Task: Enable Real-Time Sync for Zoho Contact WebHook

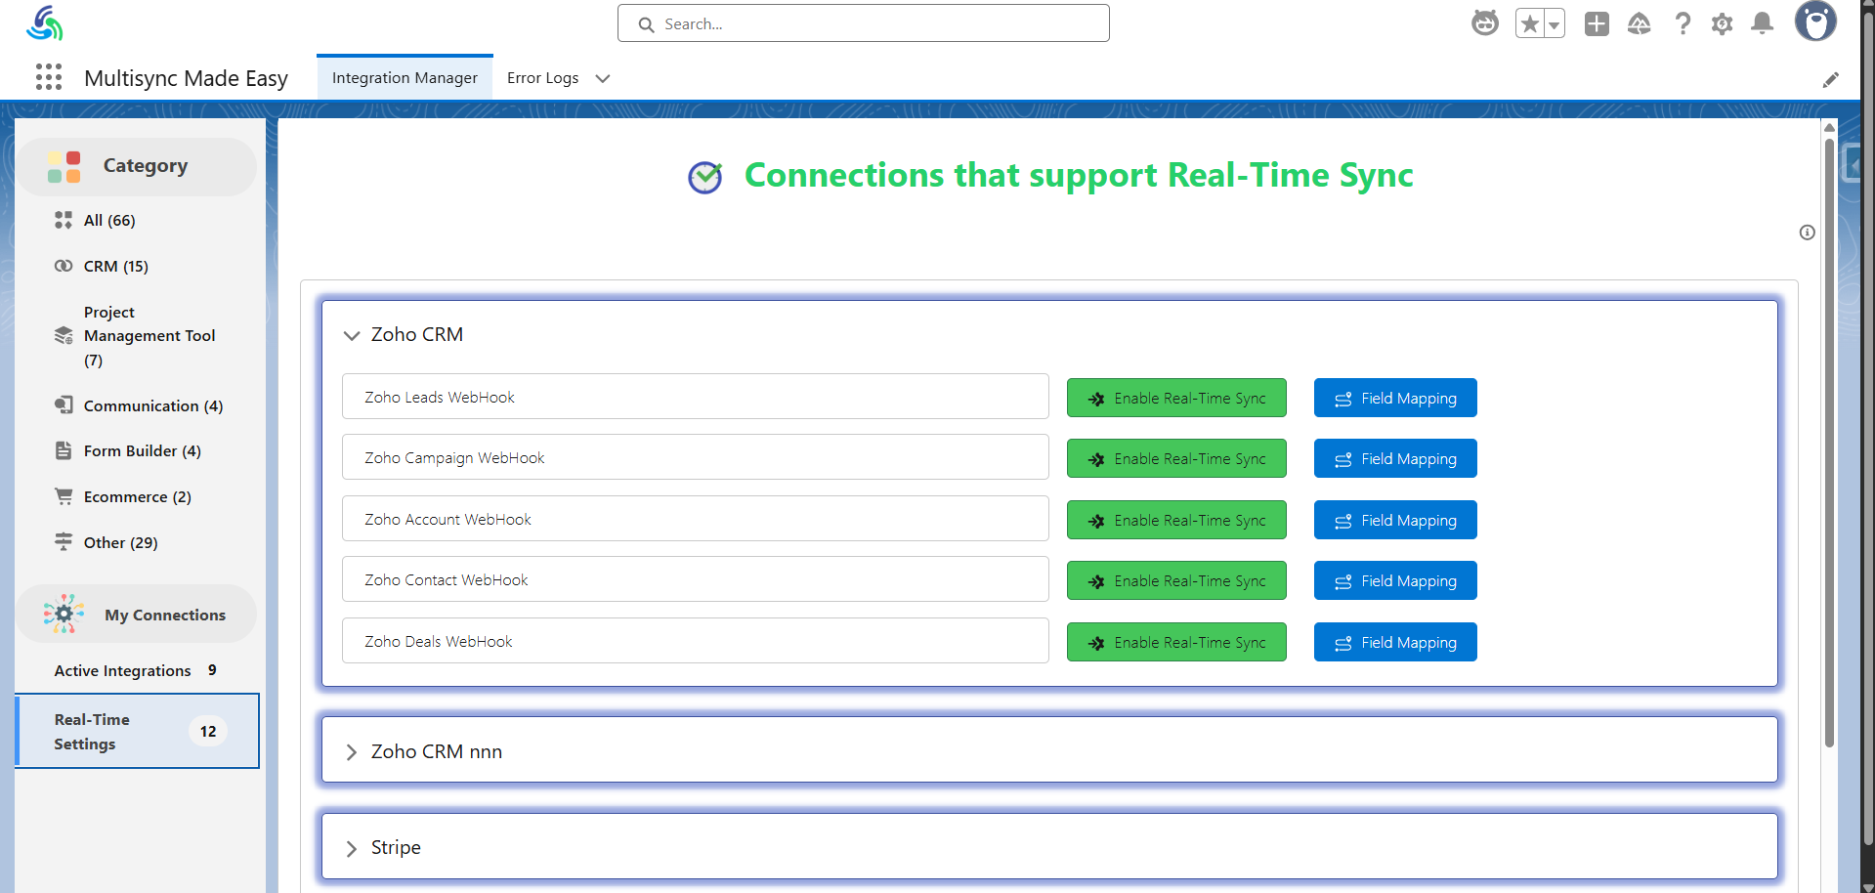Action: pyautogui.click(x=1176, y=580)
